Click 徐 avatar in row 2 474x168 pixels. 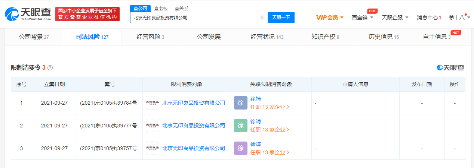[x=241, y=126]
